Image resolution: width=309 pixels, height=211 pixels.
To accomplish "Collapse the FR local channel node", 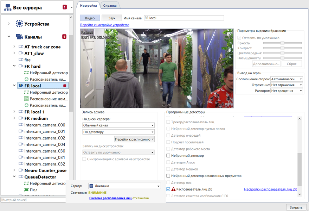I will pyautogui.click(x=14, y=86).
